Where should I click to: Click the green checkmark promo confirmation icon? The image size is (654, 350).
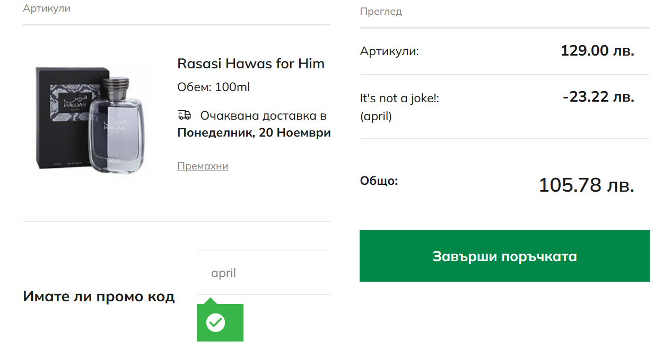pyautogui.click(x=216, y=322)
